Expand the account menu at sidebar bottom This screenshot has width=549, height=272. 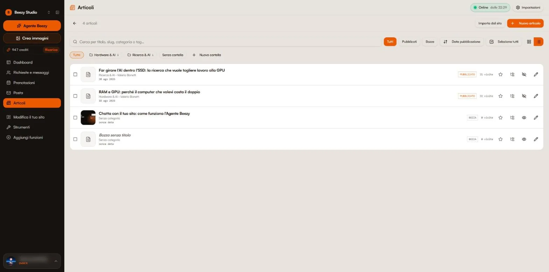pyautogui.click(x=32, y=261)
